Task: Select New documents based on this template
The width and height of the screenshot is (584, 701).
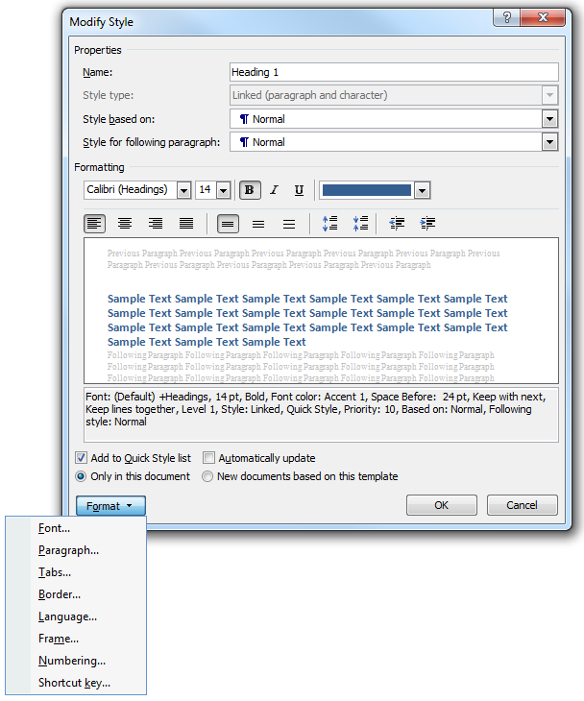Action: pos(207,476)
